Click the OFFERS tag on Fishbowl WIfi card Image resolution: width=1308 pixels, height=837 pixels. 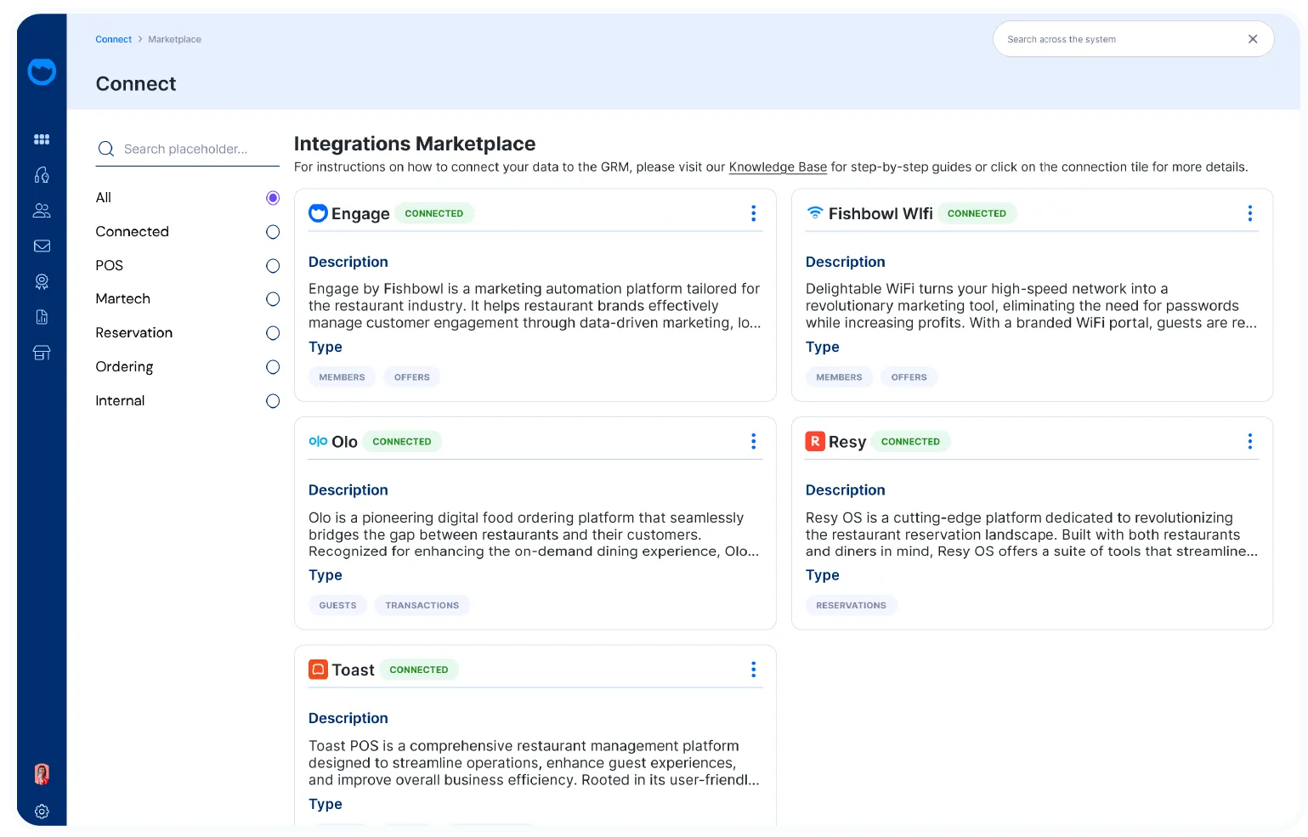coord(909,377)
